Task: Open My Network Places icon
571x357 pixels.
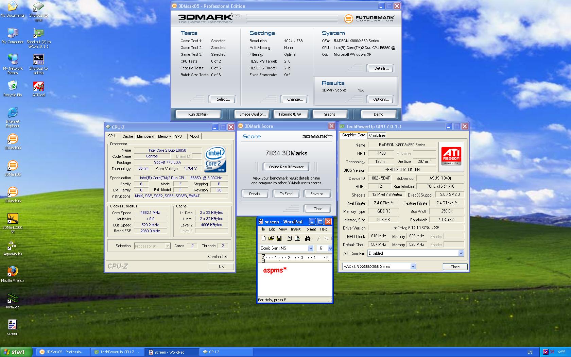Action: pos(13,64)
